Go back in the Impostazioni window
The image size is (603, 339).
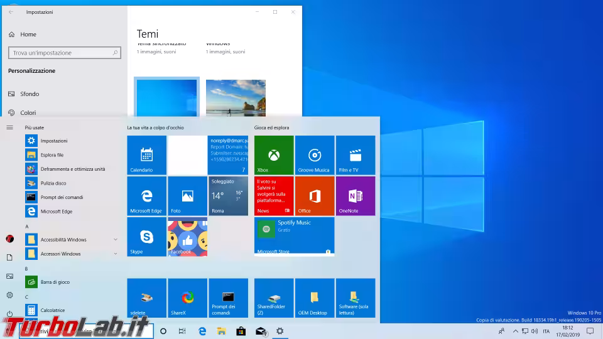pyautogui.click(x=11, y=12)
